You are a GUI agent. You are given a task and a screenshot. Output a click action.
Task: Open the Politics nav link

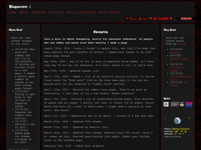(56, 12)
